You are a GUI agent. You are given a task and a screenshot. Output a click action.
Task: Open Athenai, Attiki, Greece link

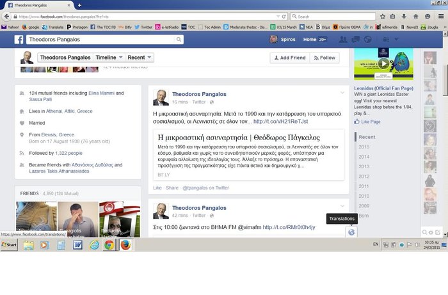69,111
